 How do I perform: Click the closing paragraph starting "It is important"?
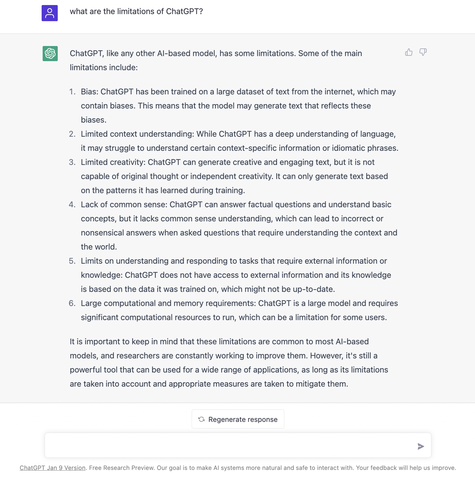point(229,363)
